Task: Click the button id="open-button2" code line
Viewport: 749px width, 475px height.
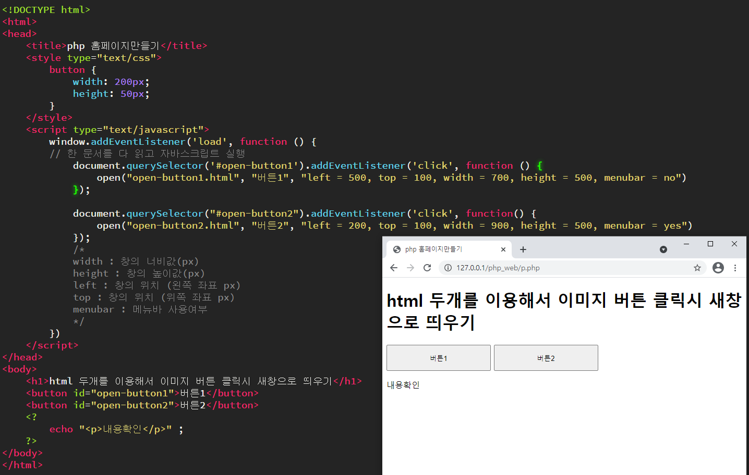Action: (142, 405)
